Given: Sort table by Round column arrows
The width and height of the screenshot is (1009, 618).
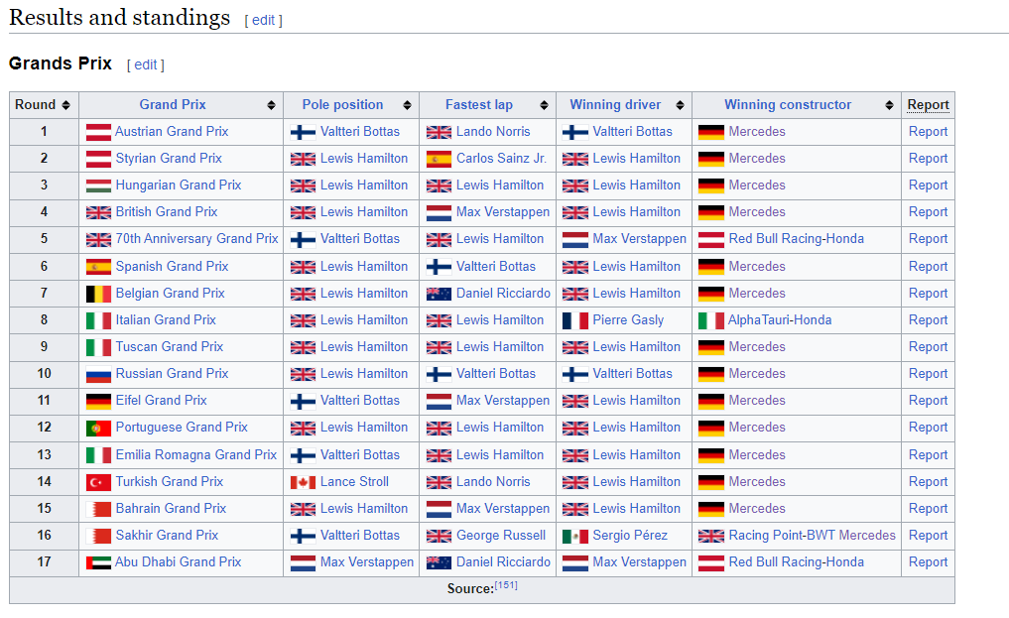Looking at the screenshot, I should (65, 105).
